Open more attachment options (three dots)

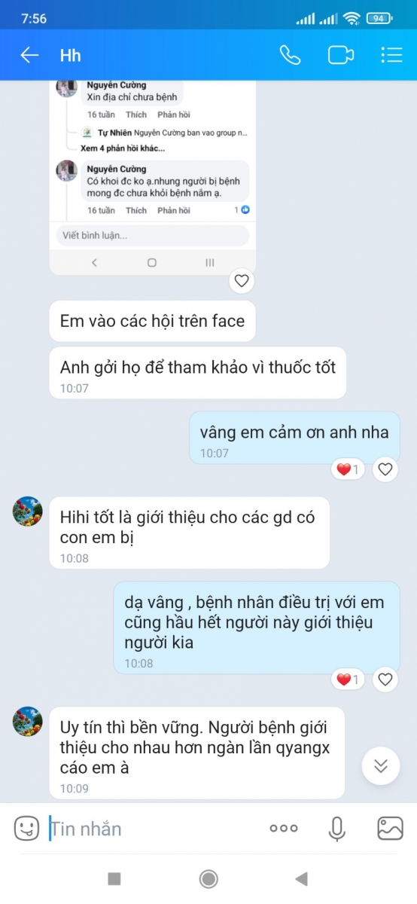[284, 829]
